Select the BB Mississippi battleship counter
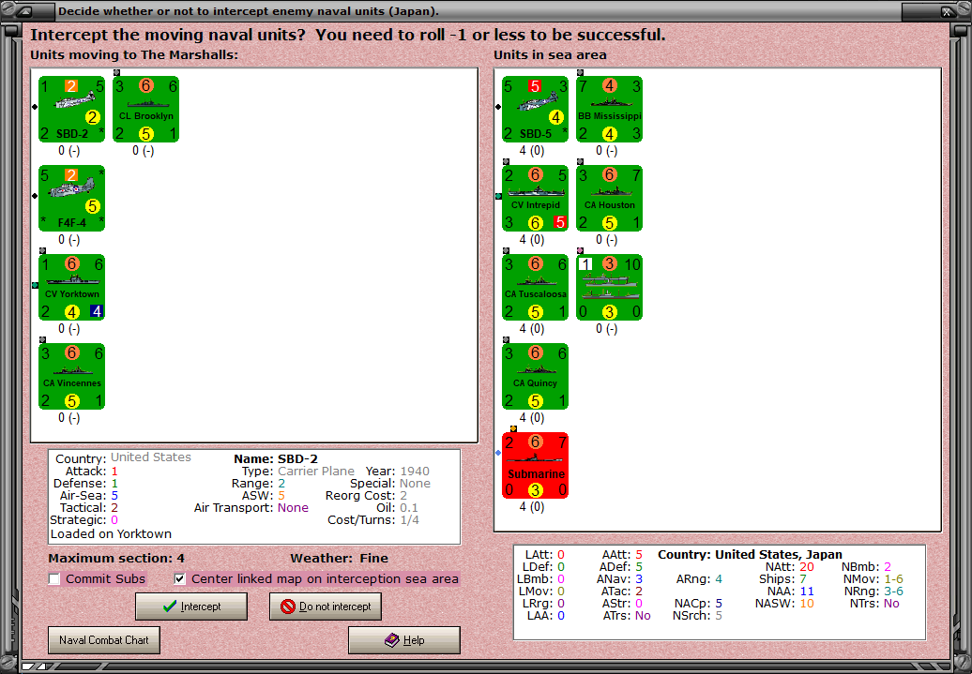The height and width of the screenshot is (674, 972). coord(609,109)
